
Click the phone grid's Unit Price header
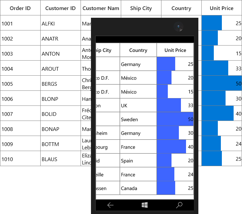coord(175,50)
